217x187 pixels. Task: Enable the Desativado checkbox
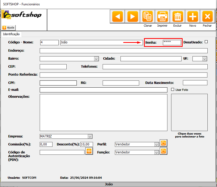[206, 42]
